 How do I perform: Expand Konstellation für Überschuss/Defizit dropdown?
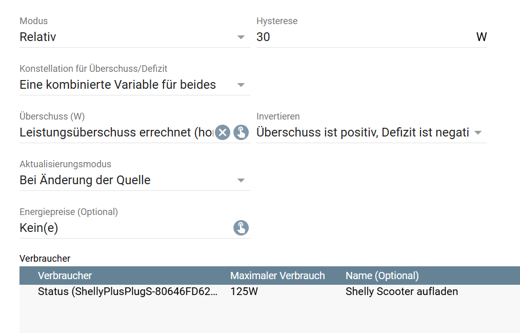tap(241, 85)
